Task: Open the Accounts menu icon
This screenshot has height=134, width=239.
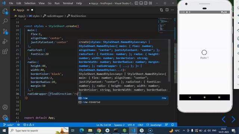Action: tap(5, 107)
